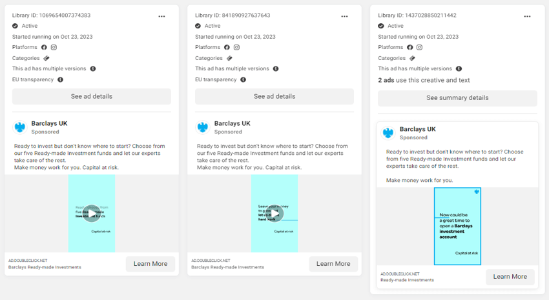Click Facebook platform icon in ad 1437028850211442

[410, 47]
